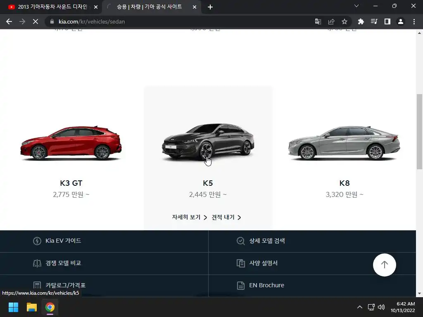Open the media controls icon
The width and height of the screenshot is (423, 317).
(x=374, y=21)
